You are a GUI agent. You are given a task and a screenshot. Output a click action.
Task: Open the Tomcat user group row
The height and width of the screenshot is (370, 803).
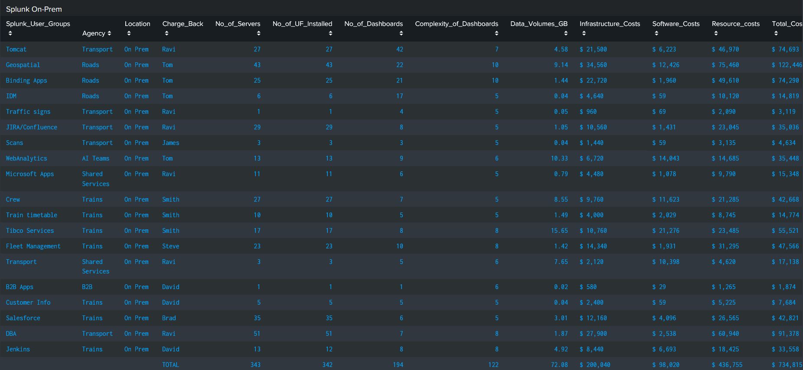pos(16,49)
